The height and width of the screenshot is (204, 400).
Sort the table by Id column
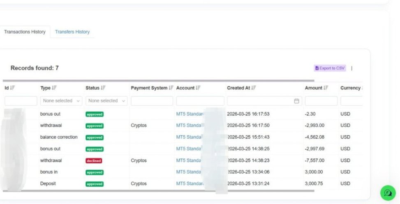12,88
